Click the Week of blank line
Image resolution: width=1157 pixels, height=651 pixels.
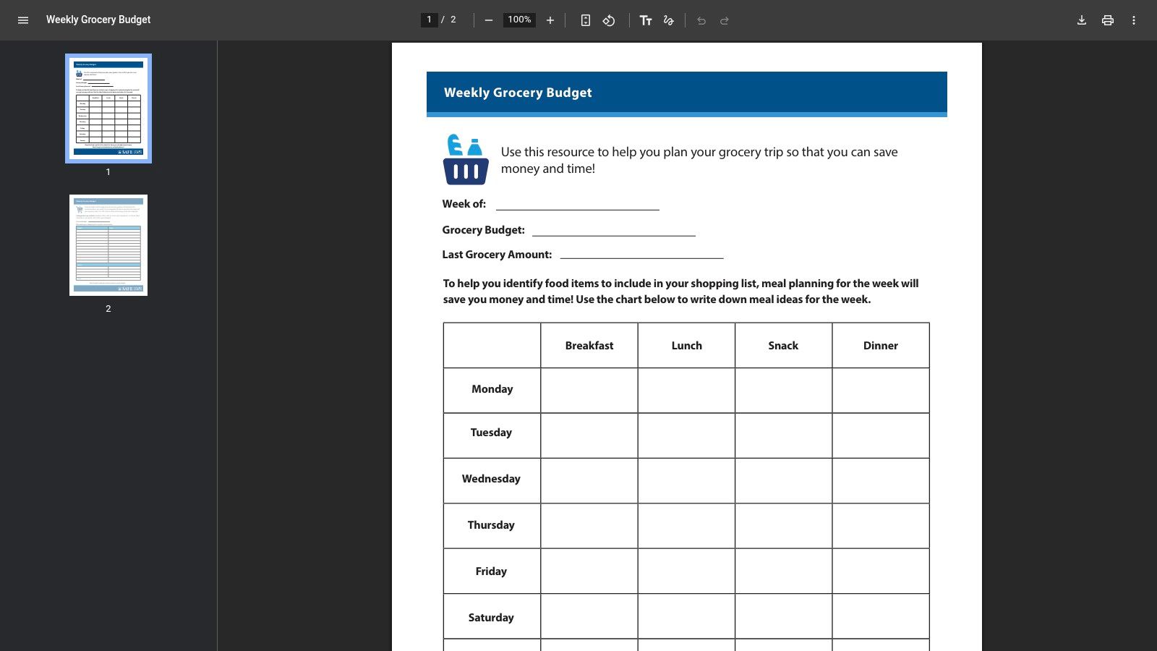point(578,205)
